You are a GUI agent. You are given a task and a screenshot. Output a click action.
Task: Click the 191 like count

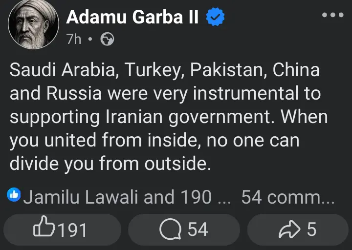[72, 229]
